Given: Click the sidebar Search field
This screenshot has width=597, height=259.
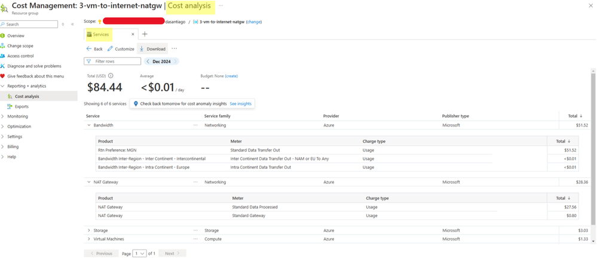Looking at the screenshot, I should coord(29,24).
